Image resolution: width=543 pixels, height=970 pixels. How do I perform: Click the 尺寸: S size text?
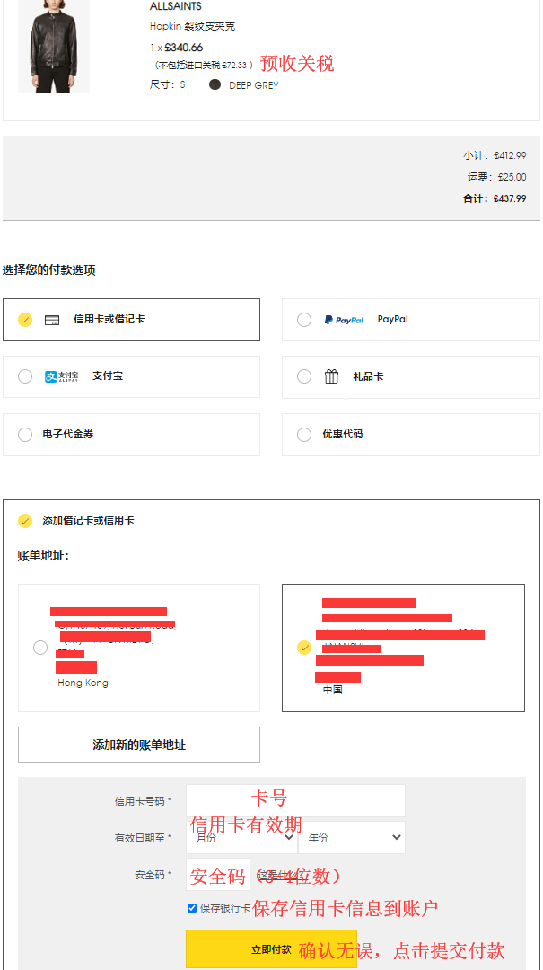pyautogui.click(x=168, y=84)
